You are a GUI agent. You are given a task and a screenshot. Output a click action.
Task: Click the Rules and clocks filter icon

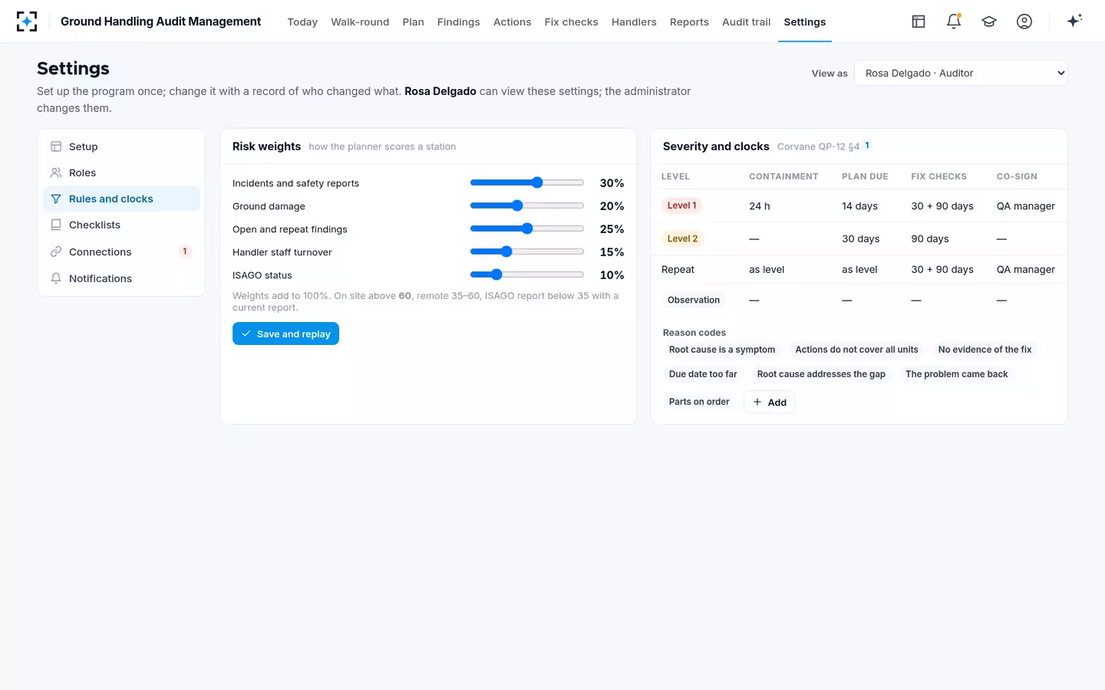pyautogui.click(x=56, y=199)
